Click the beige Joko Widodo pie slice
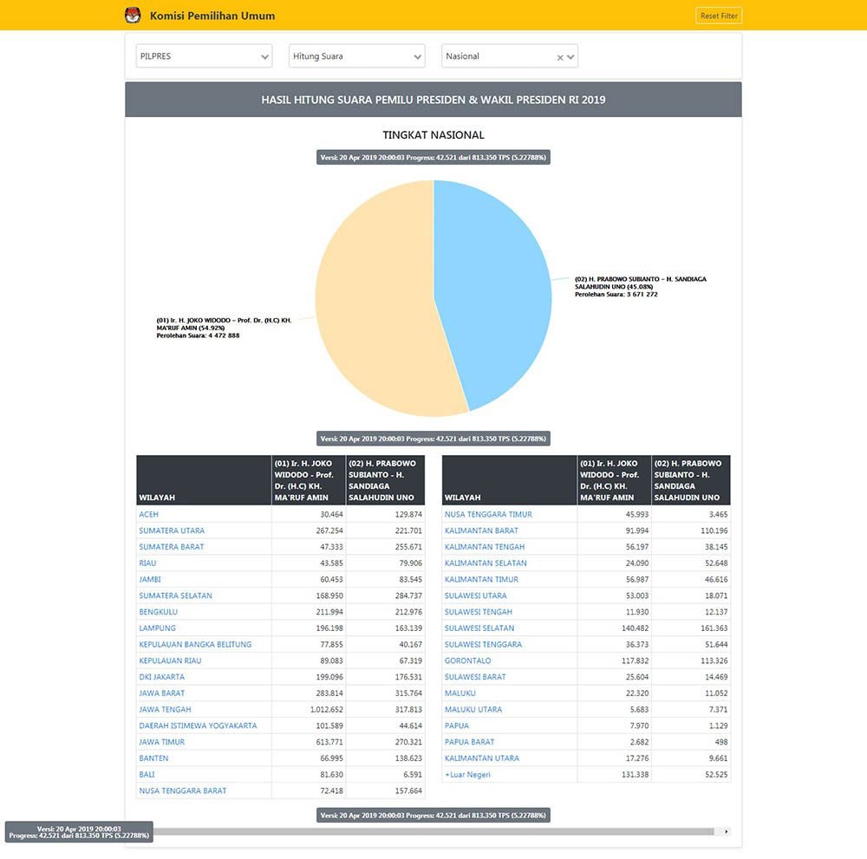 coord(373,303)
